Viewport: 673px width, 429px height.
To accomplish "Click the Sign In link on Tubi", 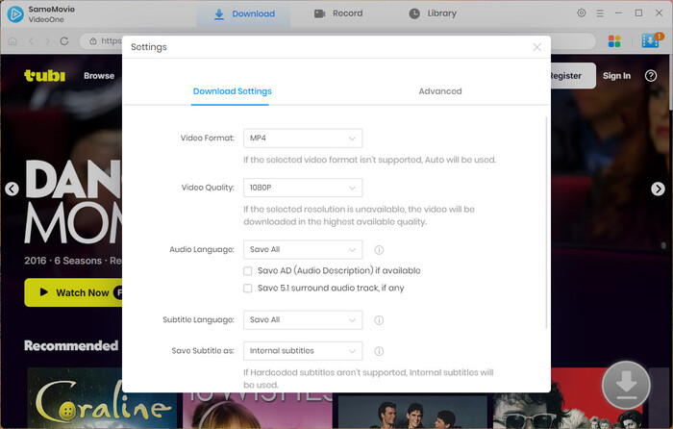I will click(616, 76).
